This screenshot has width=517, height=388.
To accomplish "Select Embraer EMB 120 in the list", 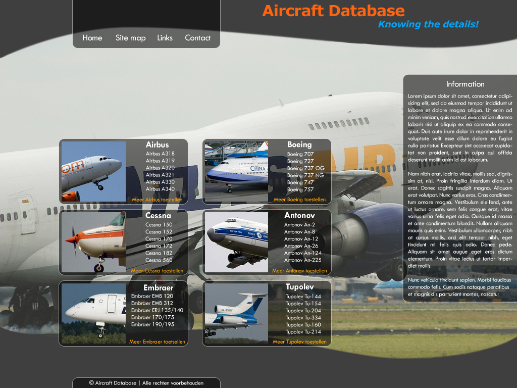I will coord(152,296).
